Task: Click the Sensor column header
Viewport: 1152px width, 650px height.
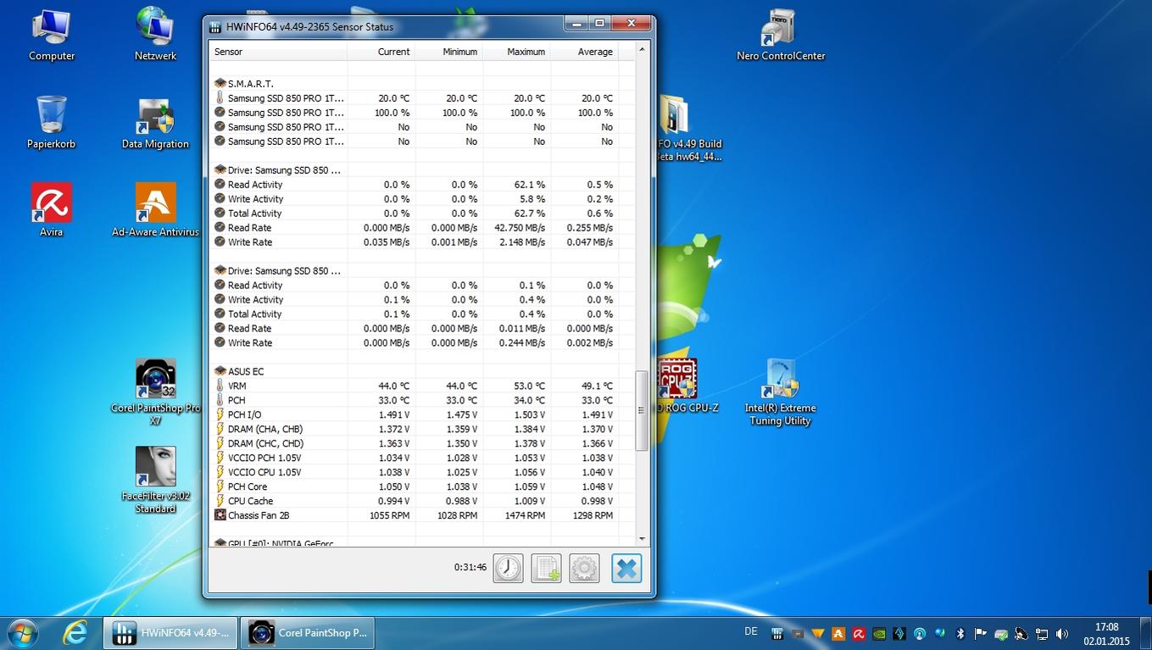Action: click(278, 52)
